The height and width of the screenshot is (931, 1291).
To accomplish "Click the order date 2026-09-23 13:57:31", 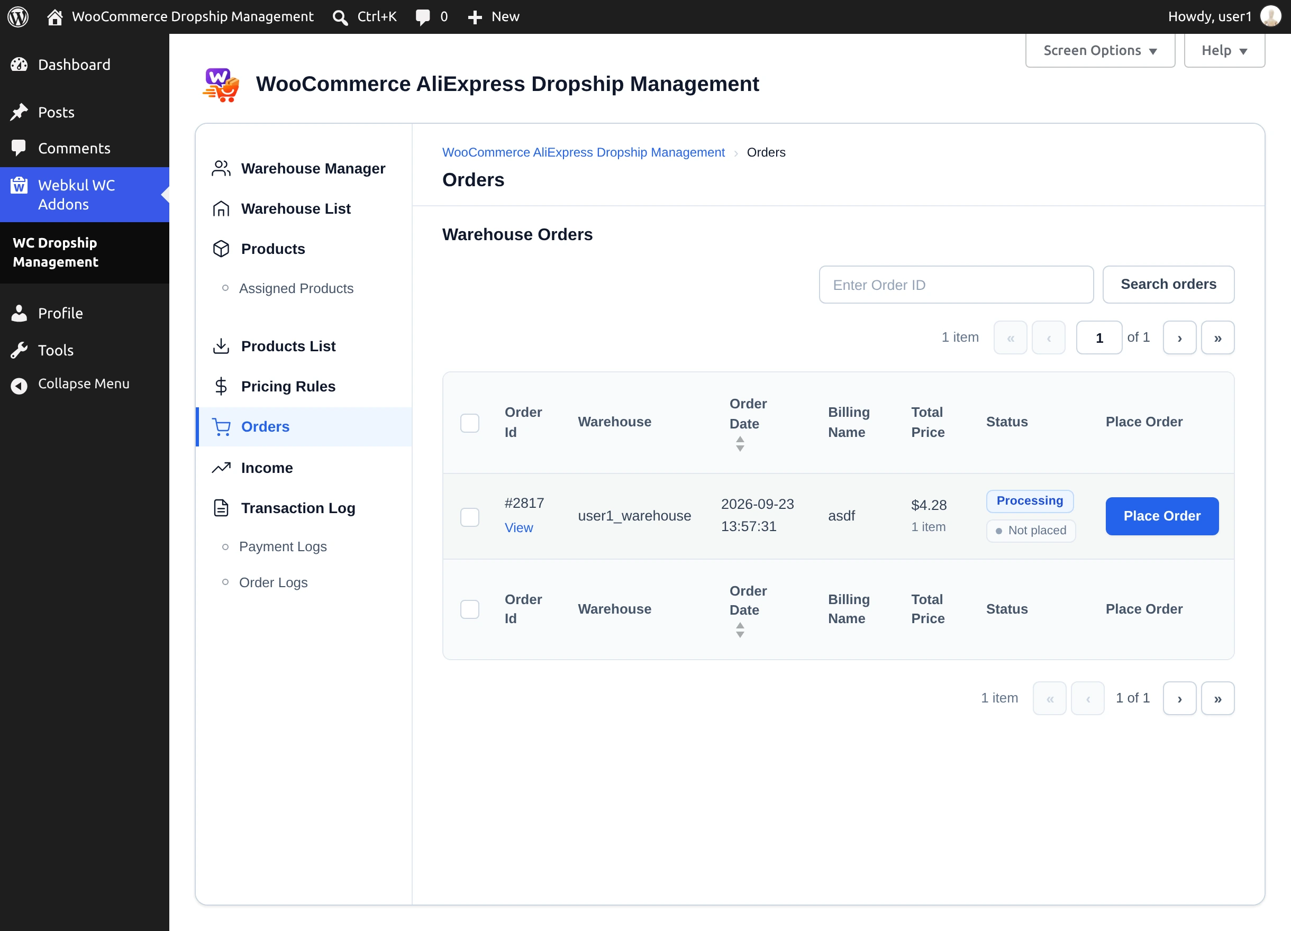I will pyautogui.click(x=757, y=515).
